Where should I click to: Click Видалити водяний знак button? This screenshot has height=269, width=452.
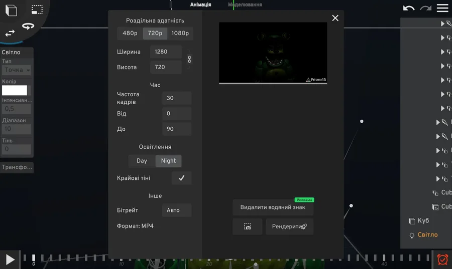273,207
